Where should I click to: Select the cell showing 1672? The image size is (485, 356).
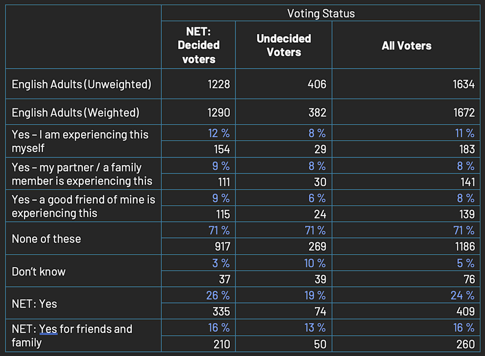pyautogui.click(x=463, y=113)
